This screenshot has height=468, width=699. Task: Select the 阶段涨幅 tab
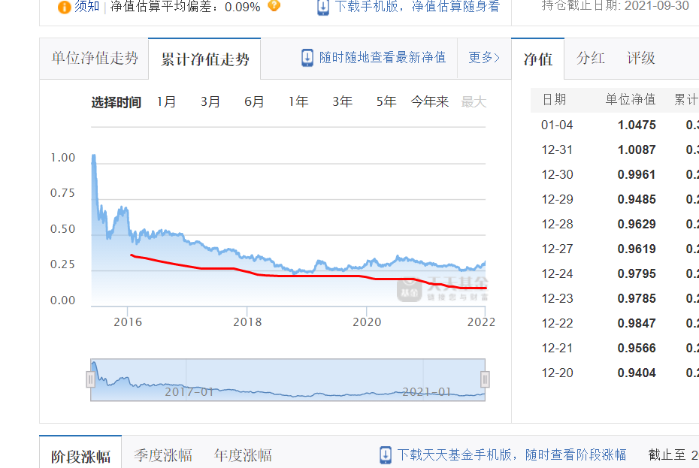(x=80, y=456)
